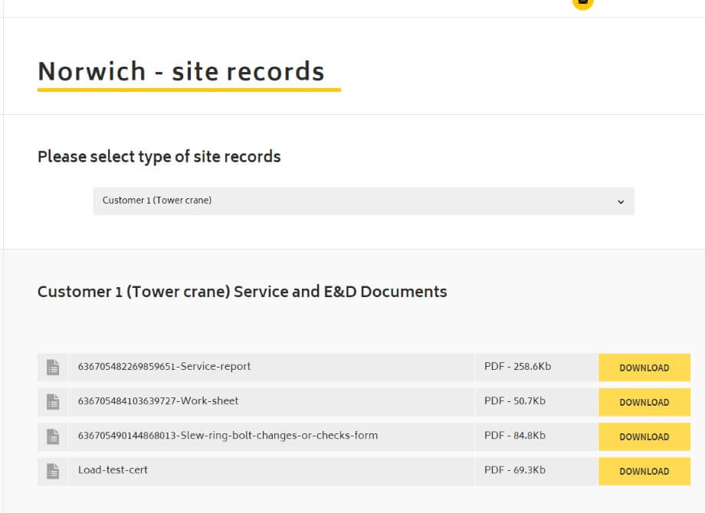Viewport: 705px width, 513px height.
Task: Click the PDF - 50.7Kb size cell
Action: click(x=514, y=401)
